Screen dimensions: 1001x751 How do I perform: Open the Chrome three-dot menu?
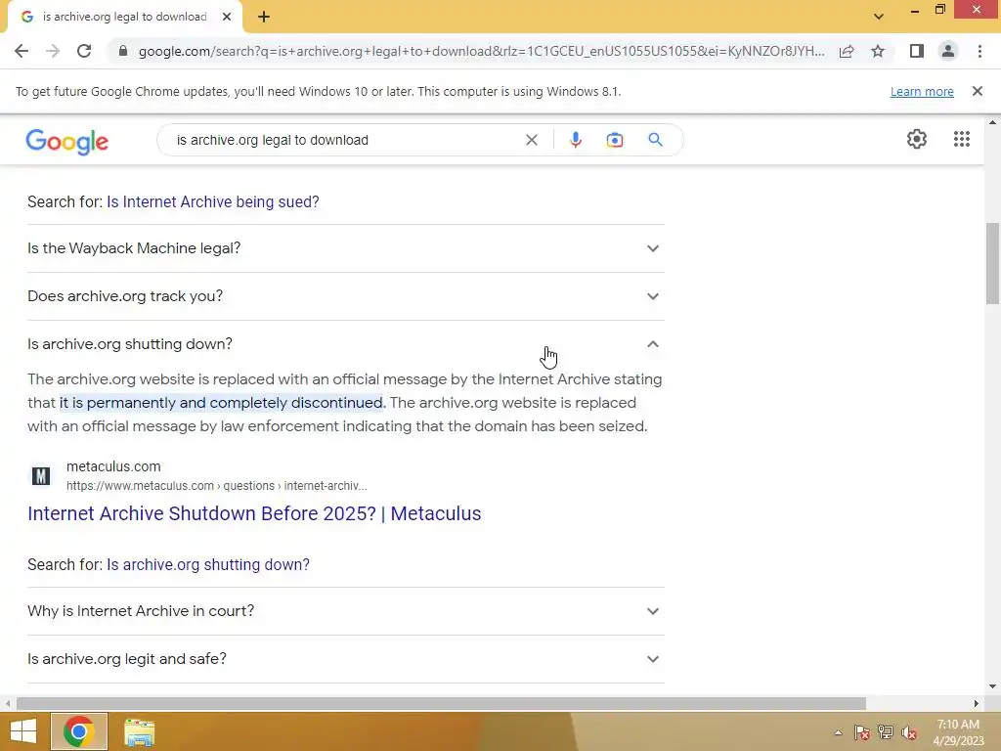(x=979, y=51)
